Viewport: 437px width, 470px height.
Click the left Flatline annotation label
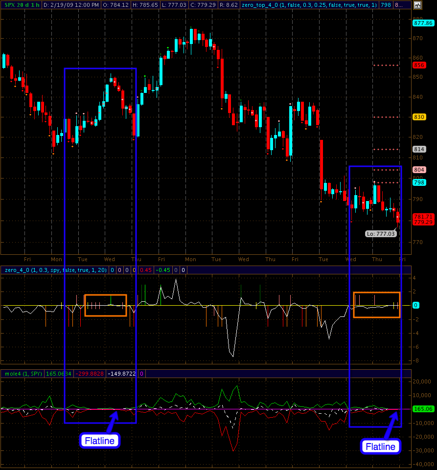(x=100, y=441)
